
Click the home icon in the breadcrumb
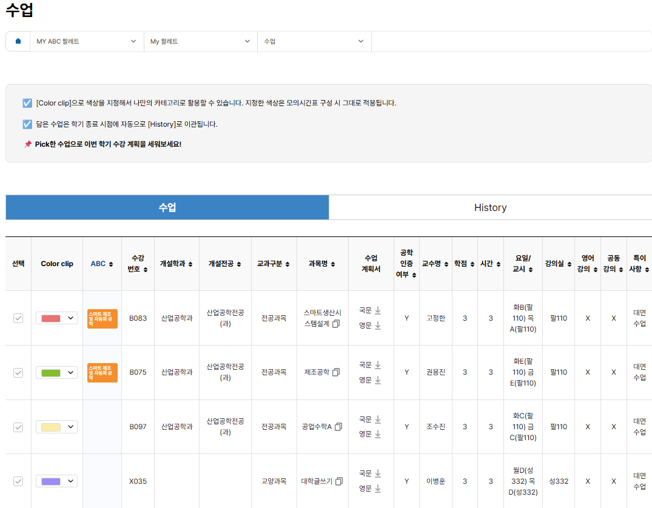(18, 41)
